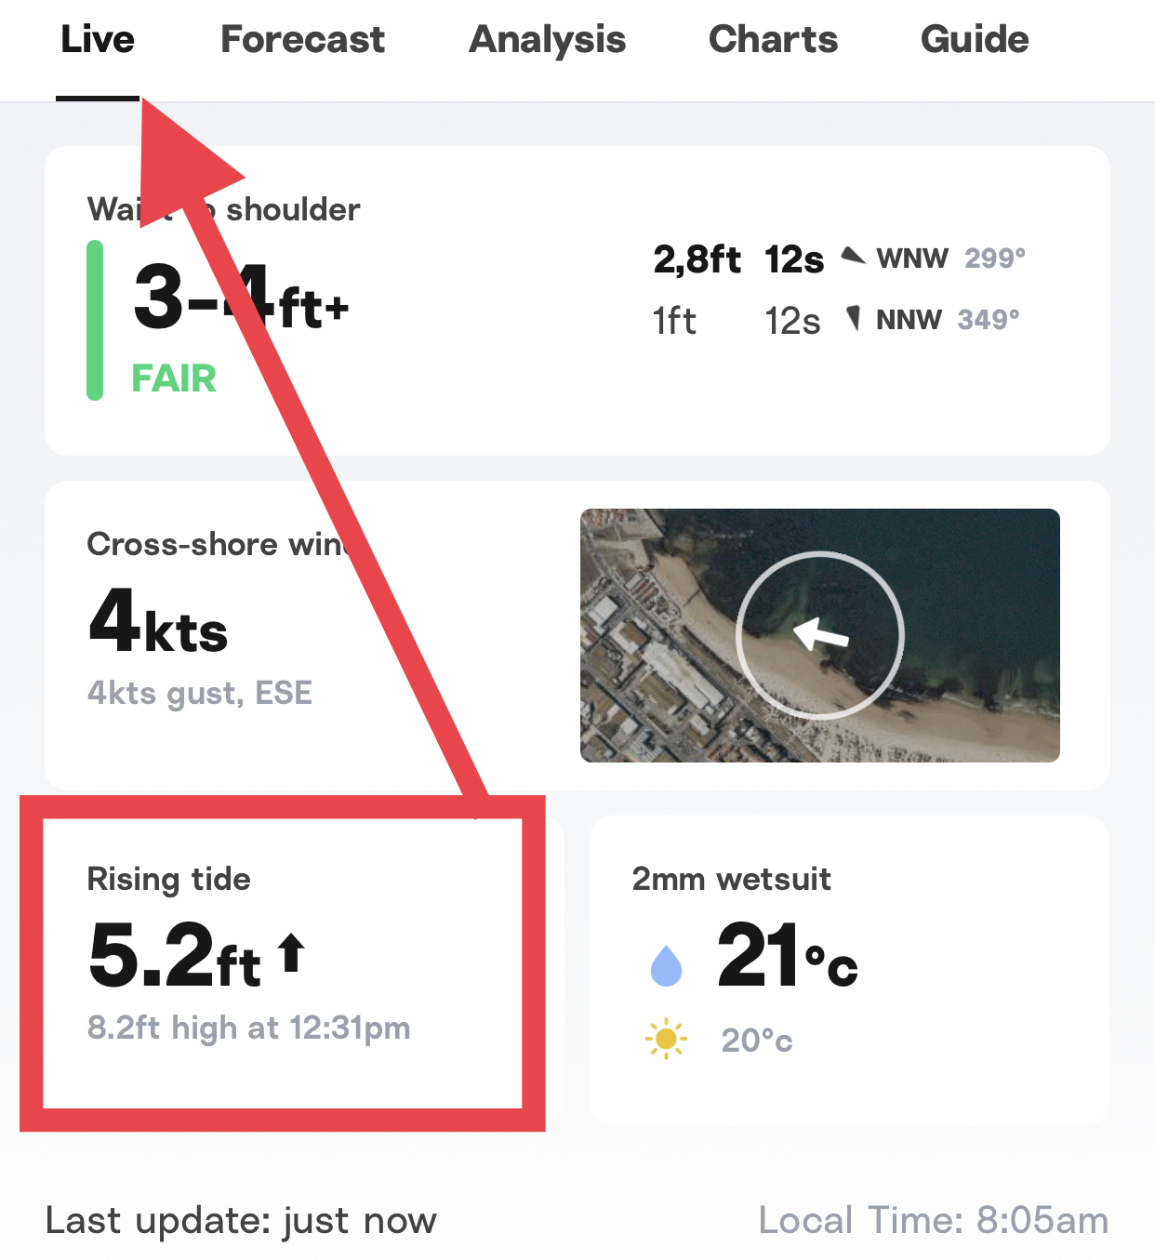1155x1260 pixels.
Task: Click the yellow sun icon
Action: 666,1038
